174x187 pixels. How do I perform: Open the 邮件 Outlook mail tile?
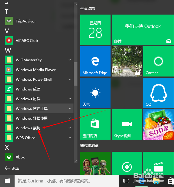point(143,30)
